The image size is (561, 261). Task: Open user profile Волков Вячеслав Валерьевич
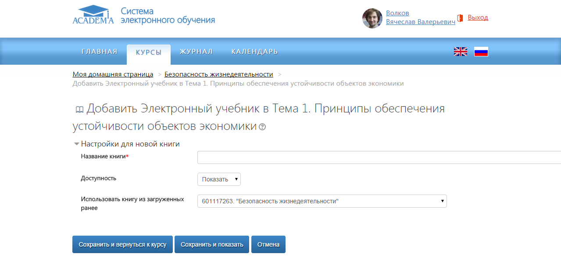[420, 17]
